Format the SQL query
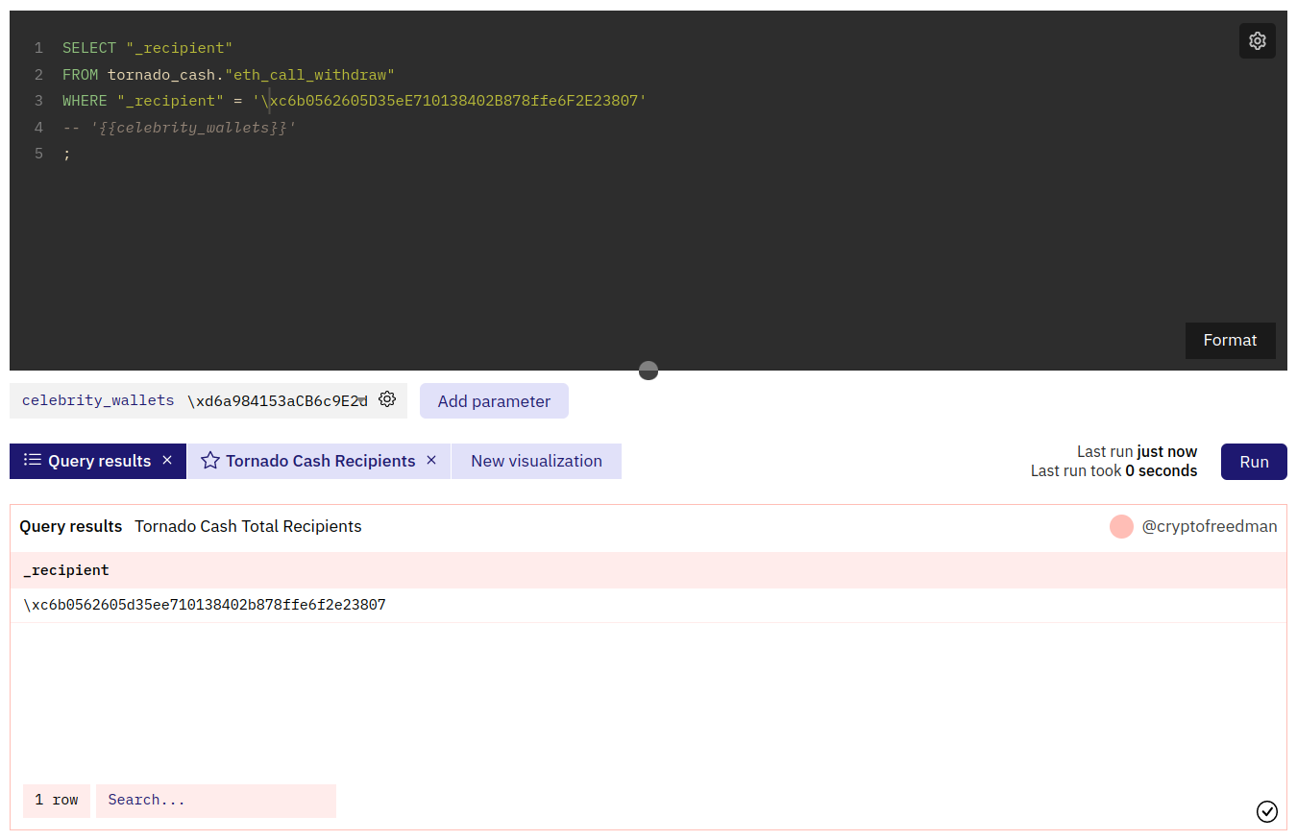This screenshot has height=840, width=1297. pyautogui.click(x=1230, y=341)
